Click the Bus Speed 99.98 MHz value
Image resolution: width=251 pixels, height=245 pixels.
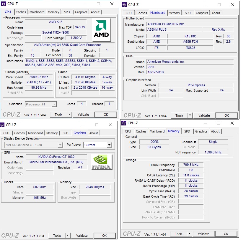click(x=39, y=87)
